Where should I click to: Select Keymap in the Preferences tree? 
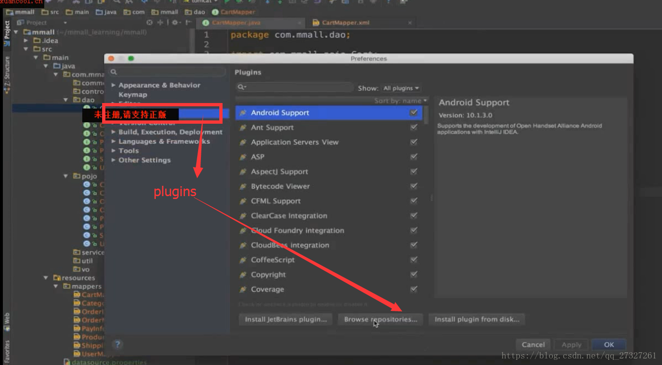[x=133, y=95]
